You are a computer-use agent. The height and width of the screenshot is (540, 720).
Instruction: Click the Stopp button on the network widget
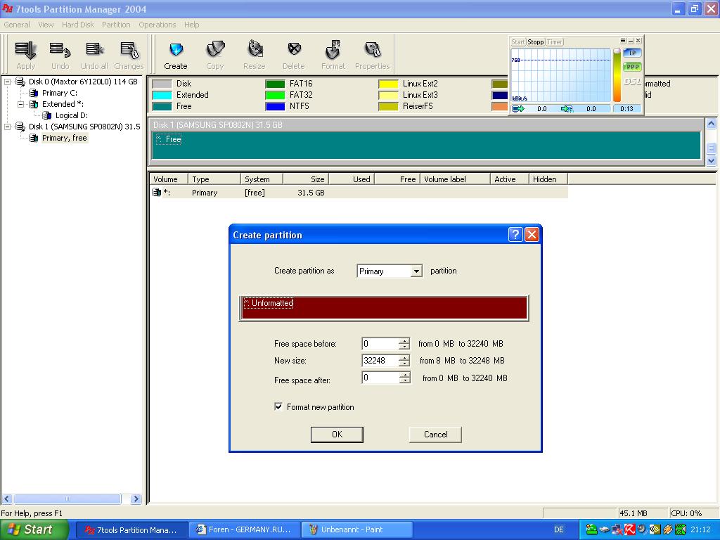coord(535,41)
